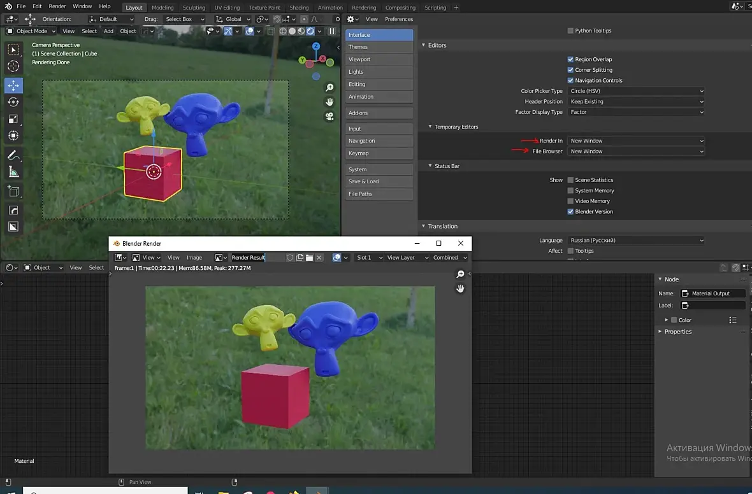Collapse the Temporary Editors section
The image size is (752, 494).
coord(456,127)
